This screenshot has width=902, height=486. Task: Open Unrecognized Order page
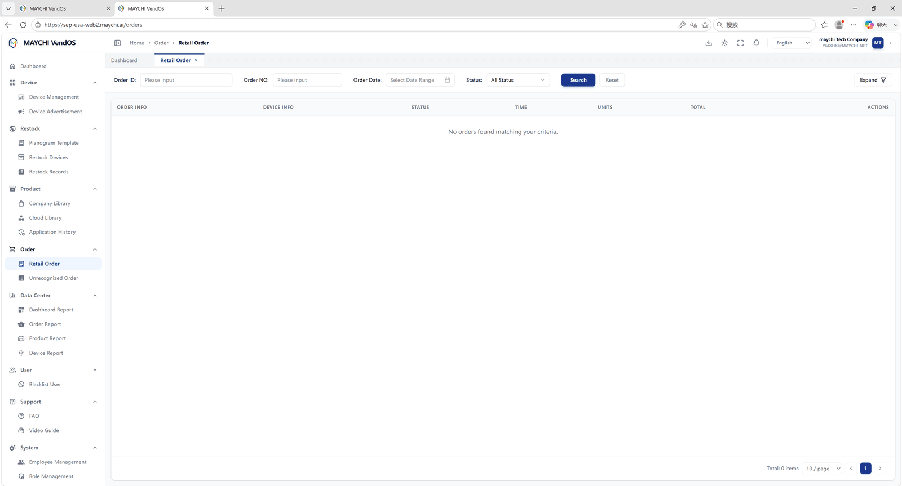pos(53,278)
